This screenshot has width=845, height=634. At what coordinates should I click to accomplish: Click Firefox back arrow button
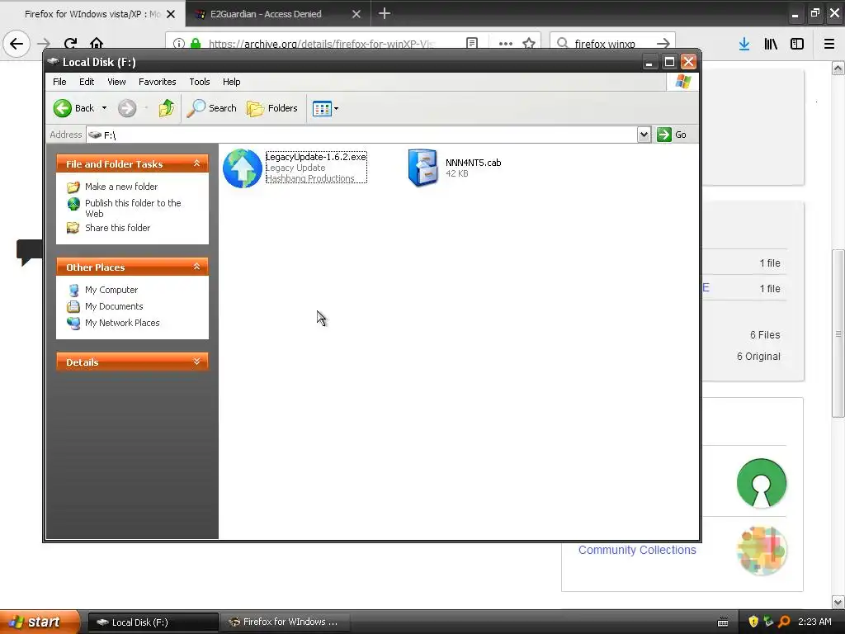17,44
